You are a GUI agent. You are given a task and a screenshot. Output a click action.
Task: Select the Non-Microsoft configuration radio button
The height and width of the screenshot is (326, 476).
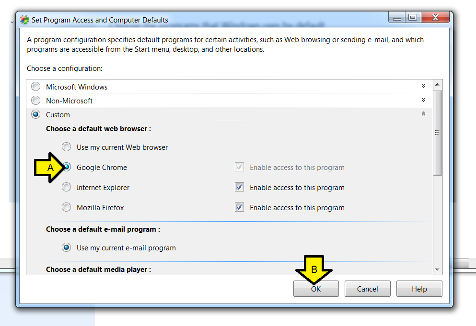(36, 101)
